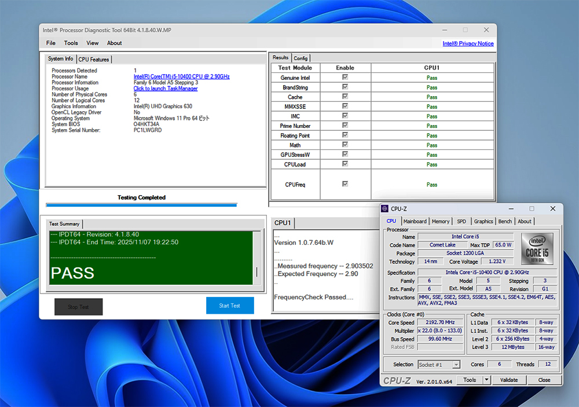Open the File menu
This screenshot has height=407, width=579.
(51, 43)
